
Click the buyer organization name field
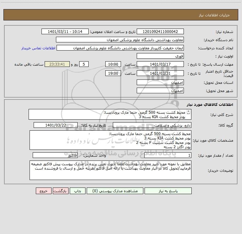pos(120,40)
